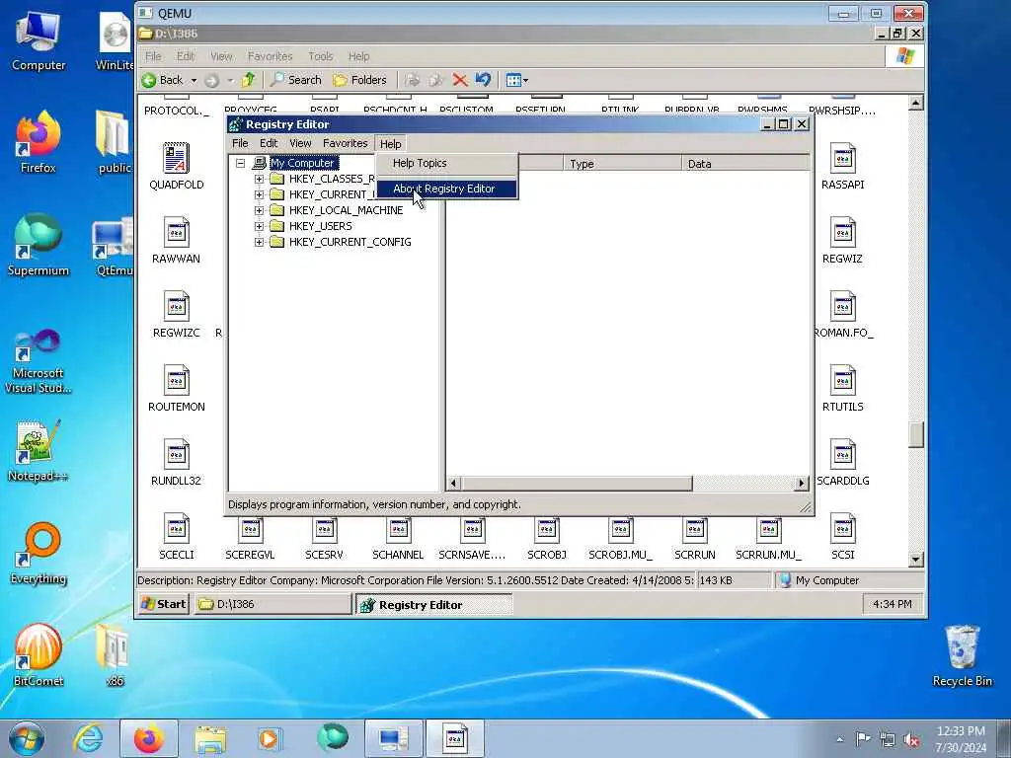Click the Up folder toolbar icon
The height and width of the screenshot is (758, 1011).
(248, 80)
